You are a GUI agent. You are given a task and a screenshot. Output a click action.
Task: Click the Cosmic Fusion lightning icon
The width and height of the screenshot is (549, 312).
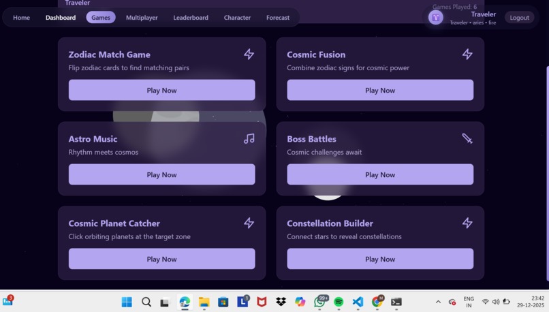click(467, 54)
